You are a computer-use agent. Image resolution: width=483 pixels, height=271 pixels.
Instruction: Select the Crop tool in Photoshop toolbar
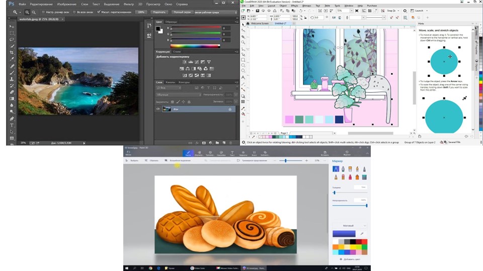[12, 53]
